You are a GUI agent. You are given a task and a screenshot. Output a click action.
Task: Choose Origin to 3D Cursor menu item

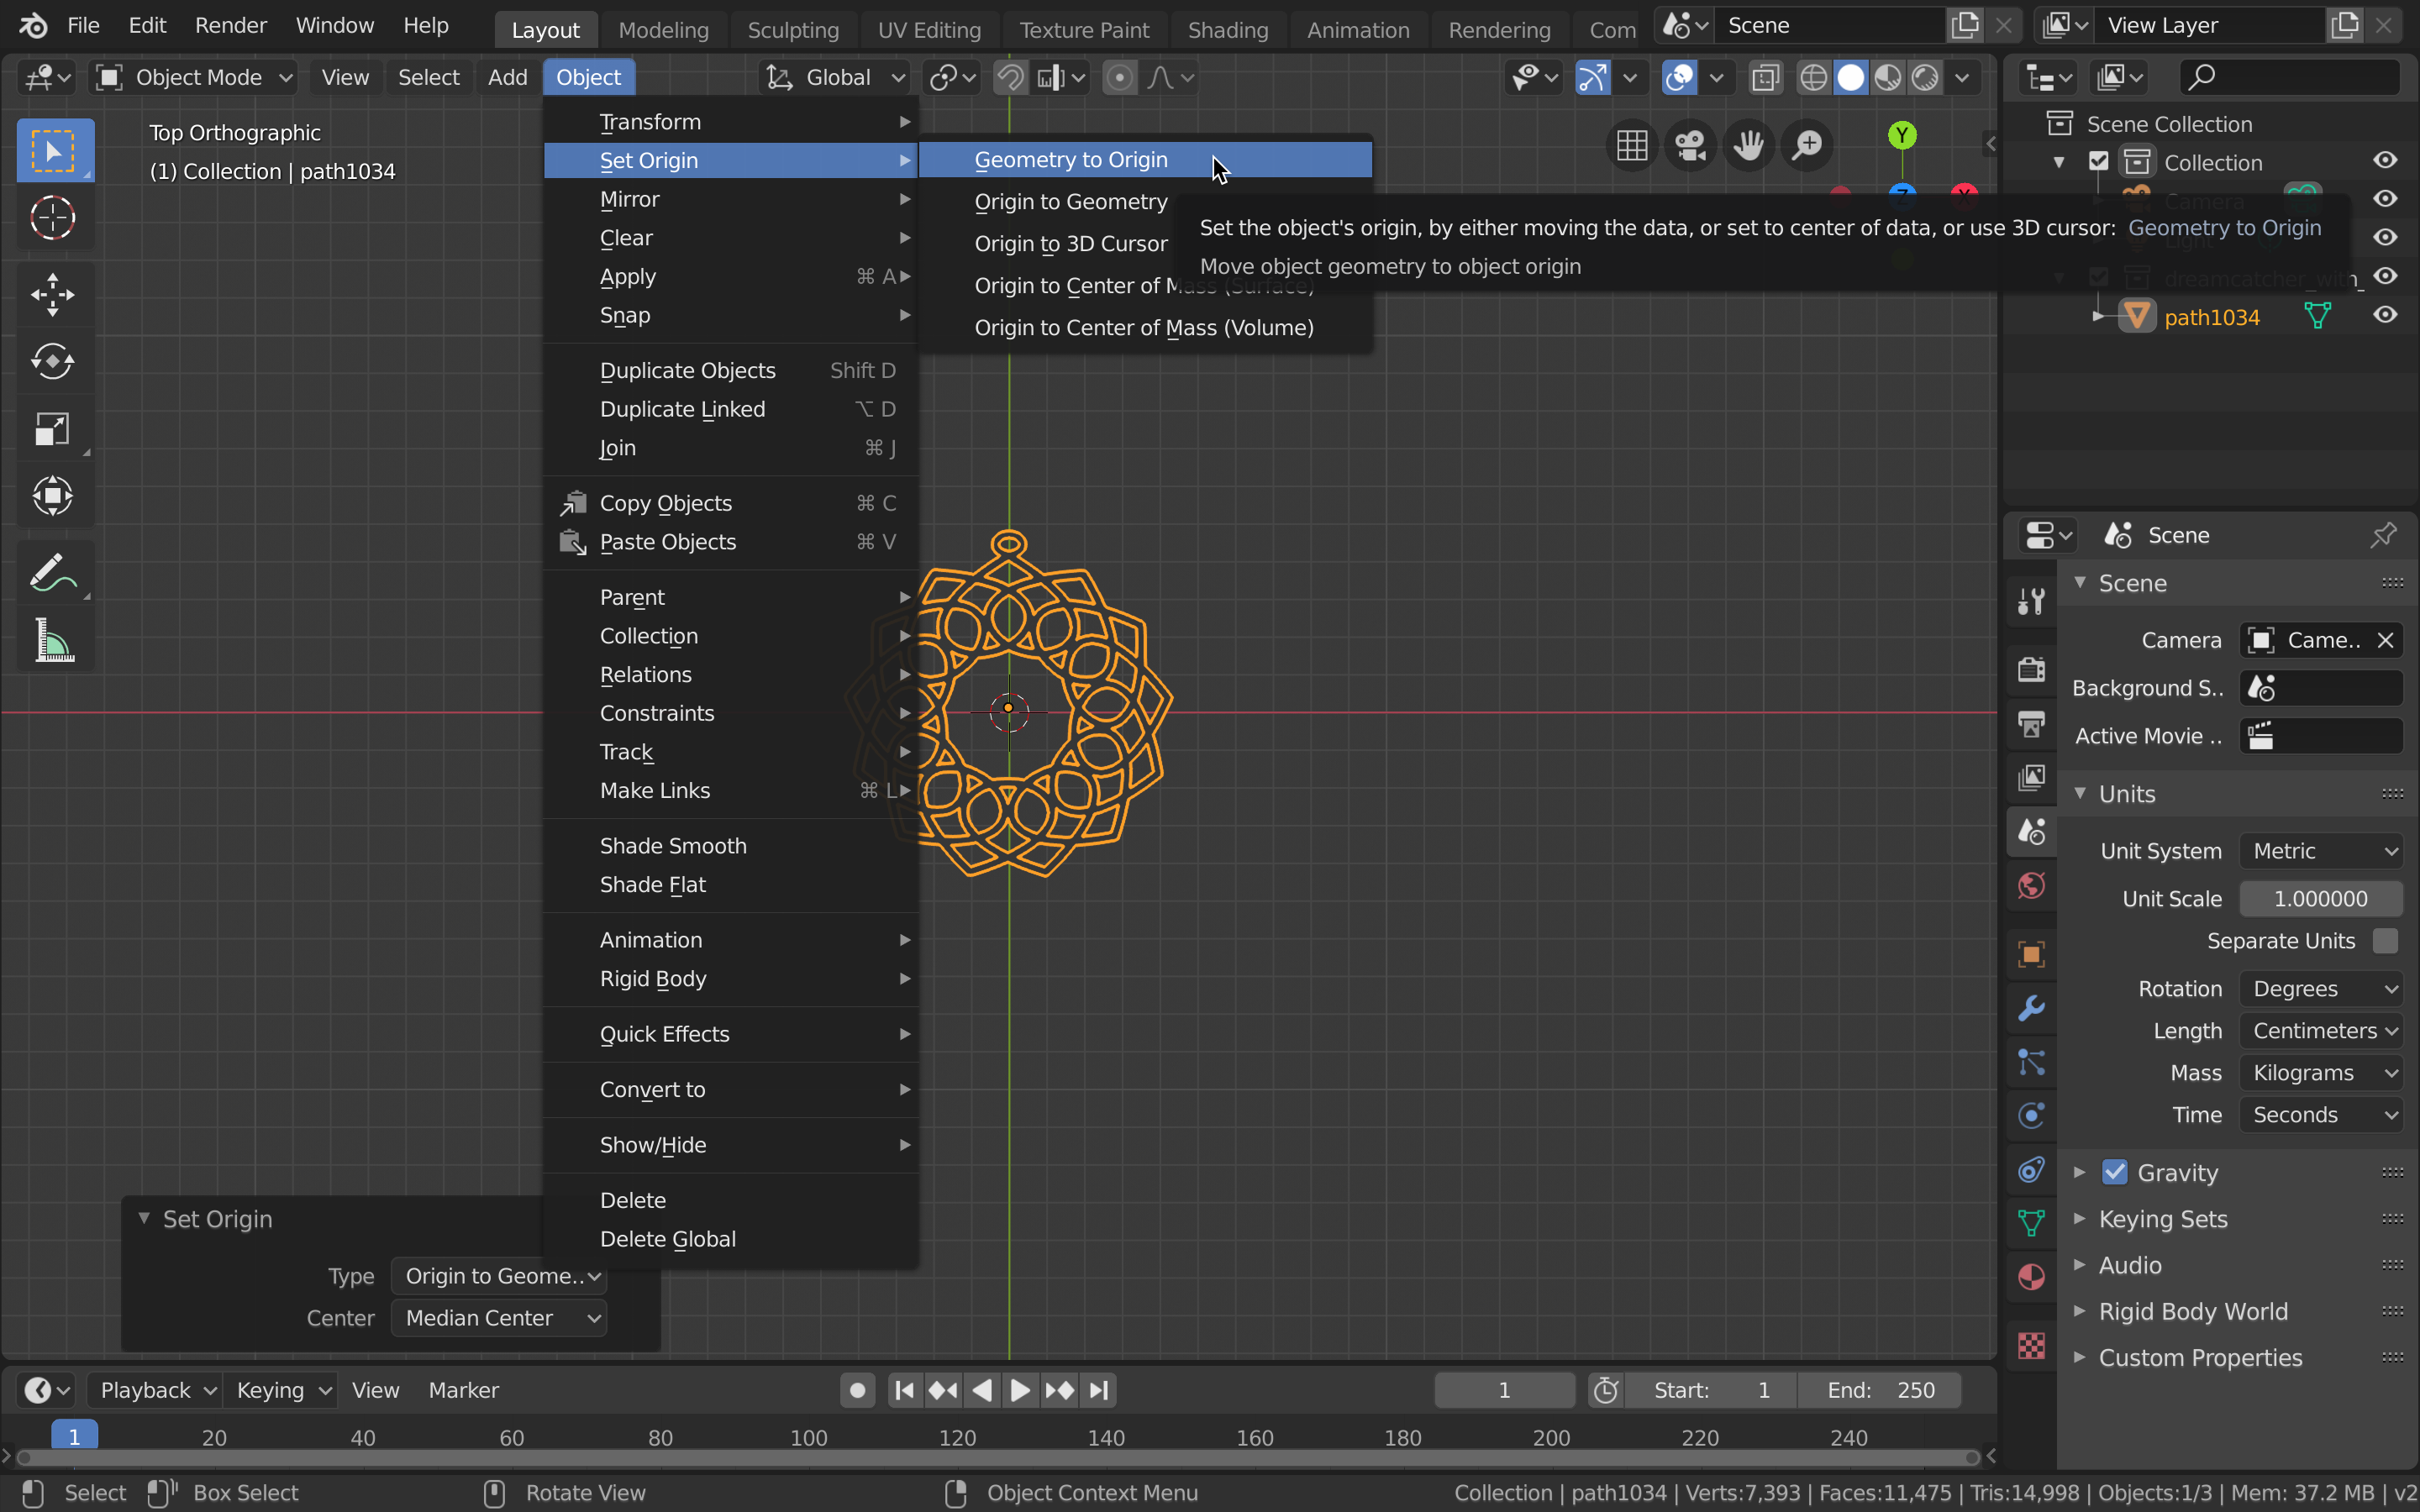coord(1071,244)
